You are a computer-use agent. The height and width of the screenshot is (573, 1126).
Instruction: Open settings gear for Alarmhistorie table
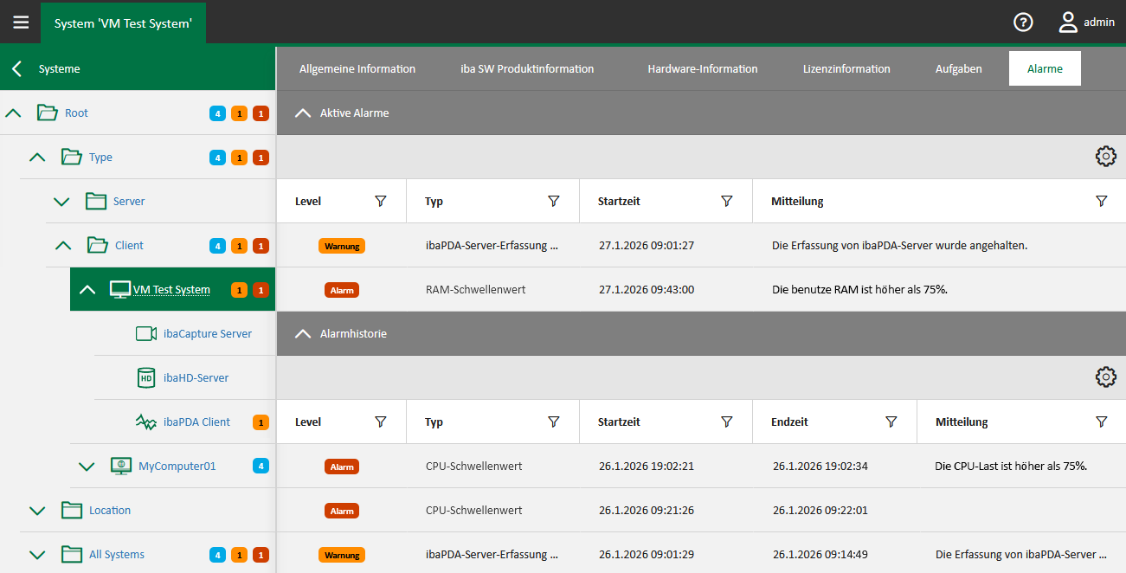point(1105,377)
